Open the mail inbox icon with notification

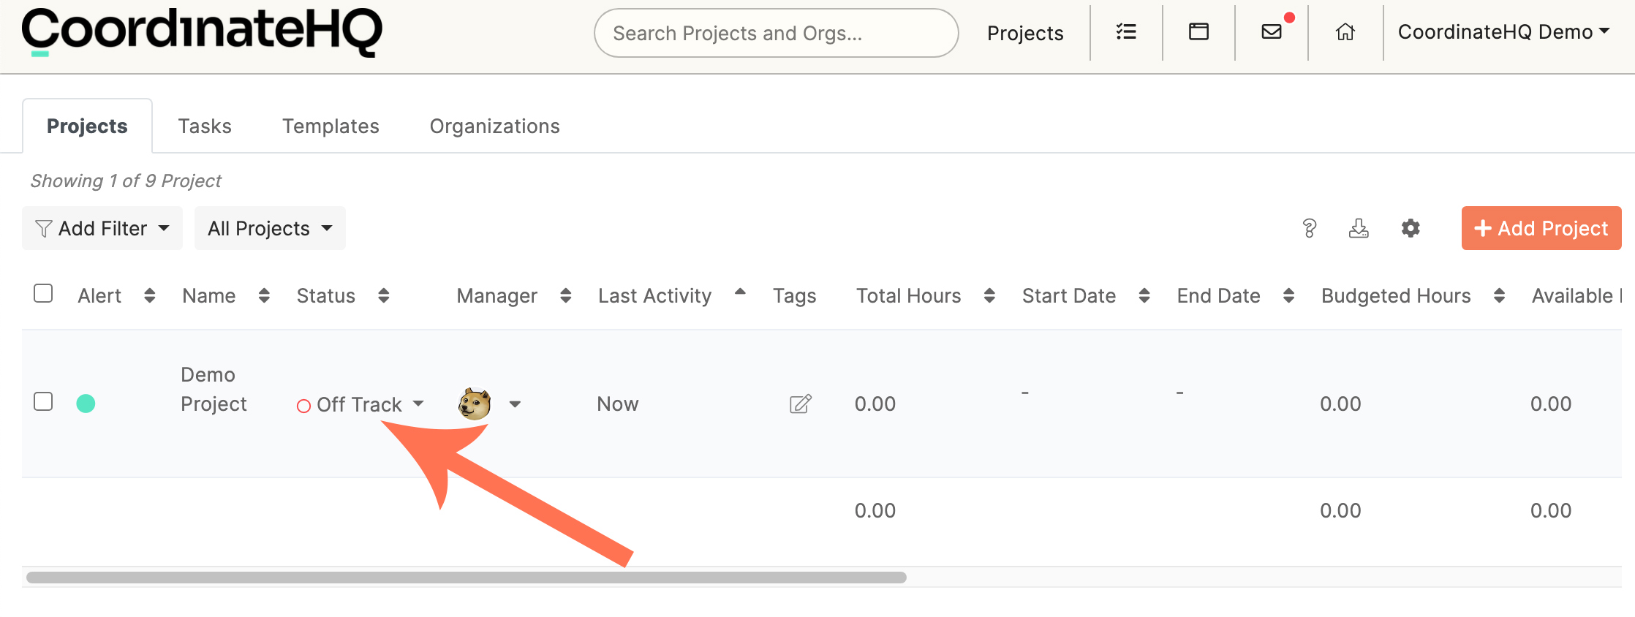tap(1272, 31)
